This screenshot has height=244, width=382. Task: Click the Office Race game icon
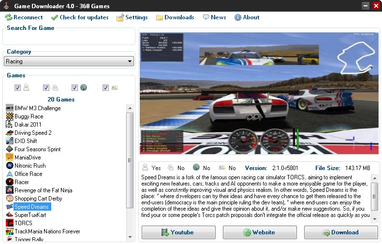point(10,174)
